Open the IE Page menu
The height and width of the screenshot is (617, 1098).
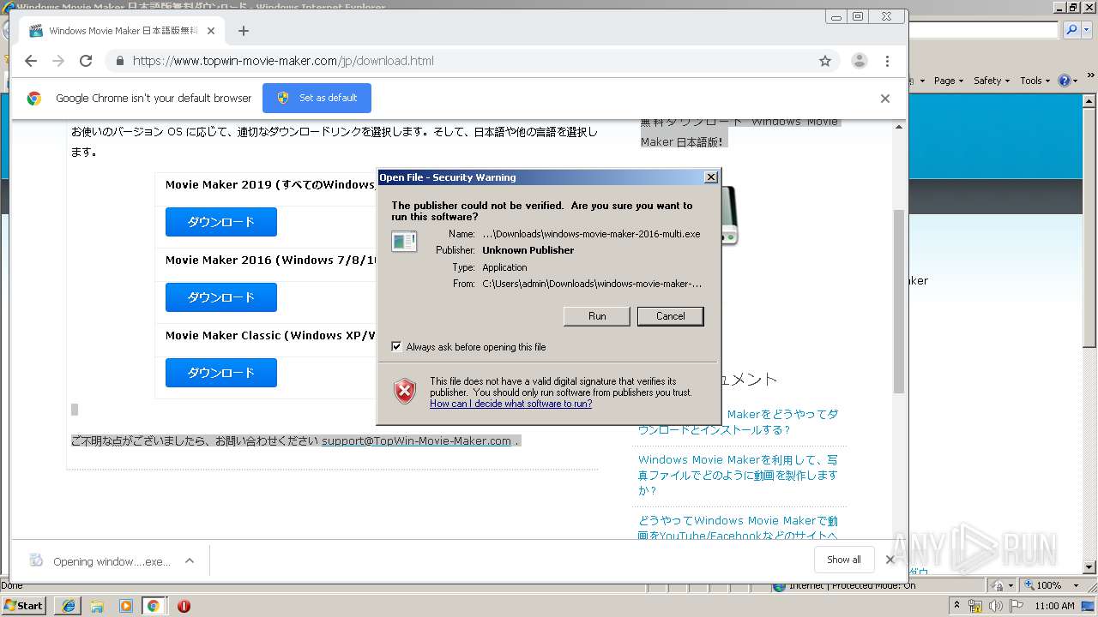[x=949, y=81]
